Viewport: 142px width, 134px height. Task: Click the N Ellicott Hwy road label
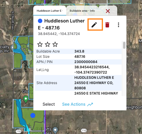13,20
